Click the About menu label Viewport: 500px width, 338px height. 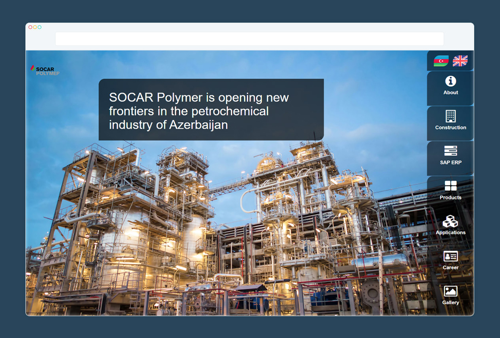coord(451,93)
